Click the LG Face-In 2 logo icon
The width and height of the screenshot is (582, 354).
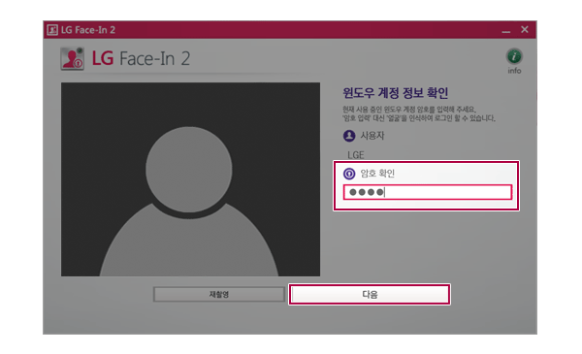pyautogui.click(x=72, y=58)
